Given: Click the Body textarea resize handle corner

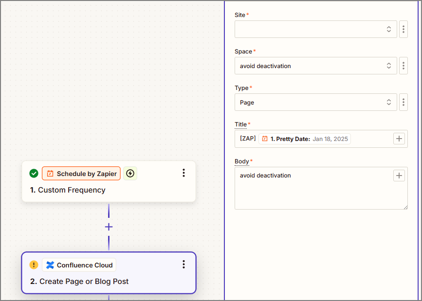Looking at the screenshot, I should coord(405,207).
